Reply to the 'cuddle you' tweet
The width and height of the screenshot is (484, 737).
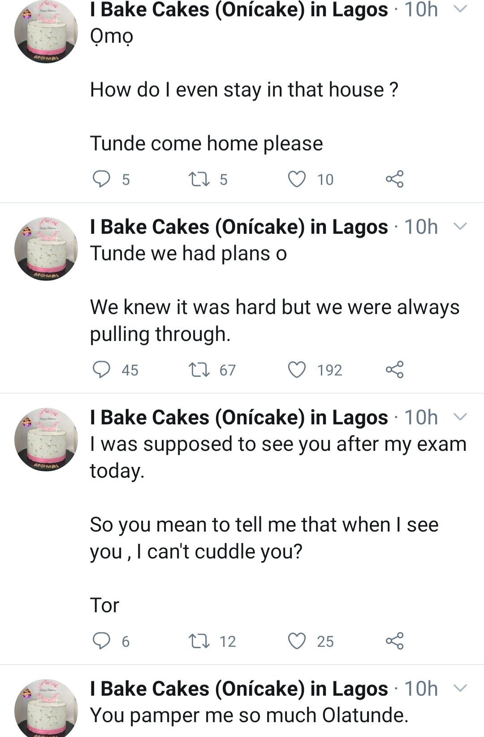tap(101, 641)
